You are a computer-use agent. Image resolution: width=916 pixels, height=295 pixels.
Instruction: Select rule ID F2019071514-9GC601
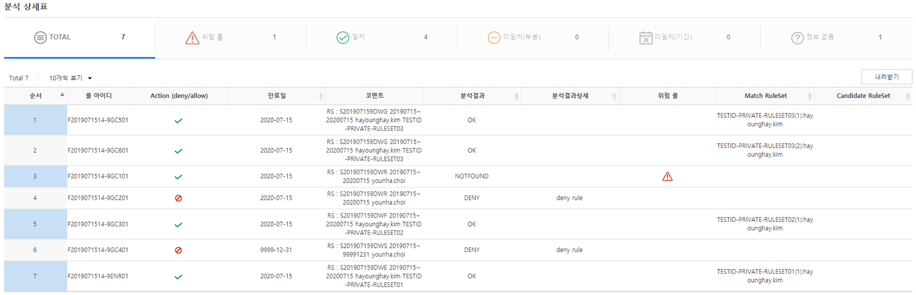point(98,150)
